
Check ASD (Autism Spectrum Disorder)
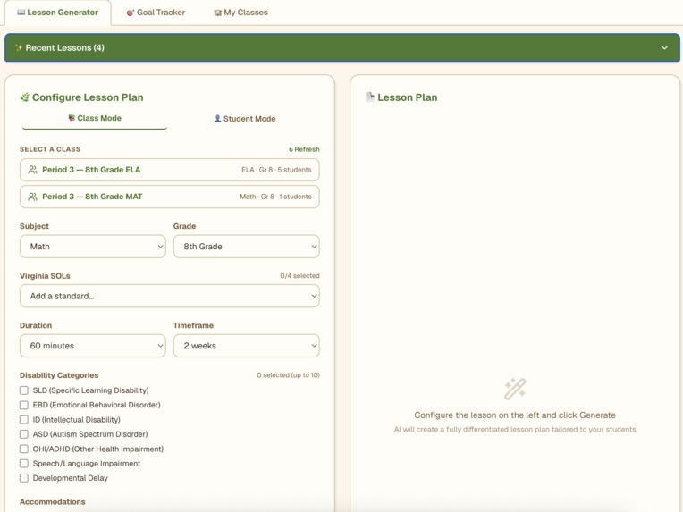[x=24, y=434]
